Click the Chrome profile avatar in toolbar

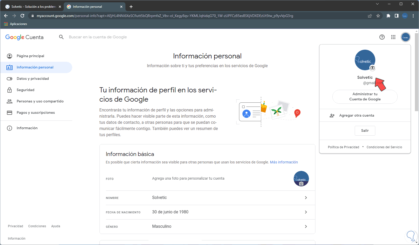point(405,16)
